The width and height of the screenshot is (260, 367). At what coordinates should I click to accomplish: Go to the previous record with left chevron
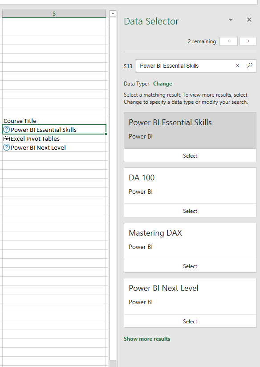click(228, 41)
